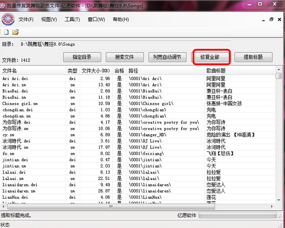Click the vertical scrollbar thumb
Viewport: 285px width, 228px height.
click(x=279, y=76)
